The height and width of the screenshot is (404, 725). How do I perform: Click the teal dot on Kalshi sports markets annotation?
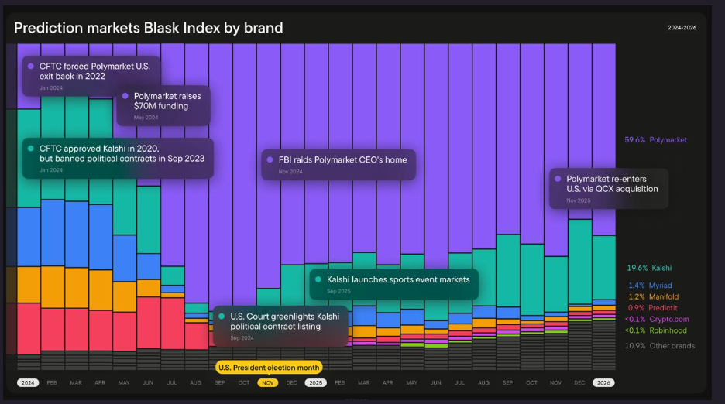tap(318, 279)
